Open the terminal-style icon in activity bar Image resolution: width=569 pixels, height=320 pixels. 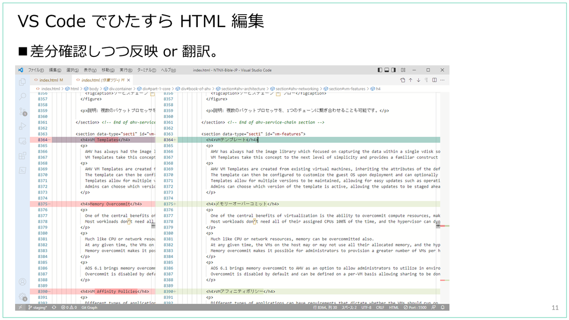(22, 170)
